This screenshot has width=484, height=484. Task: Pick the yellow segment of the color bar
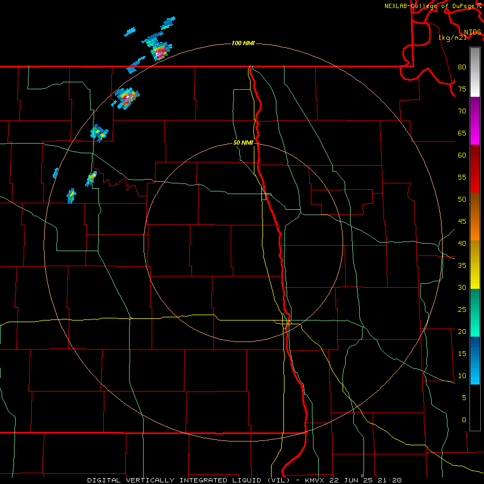475,264
